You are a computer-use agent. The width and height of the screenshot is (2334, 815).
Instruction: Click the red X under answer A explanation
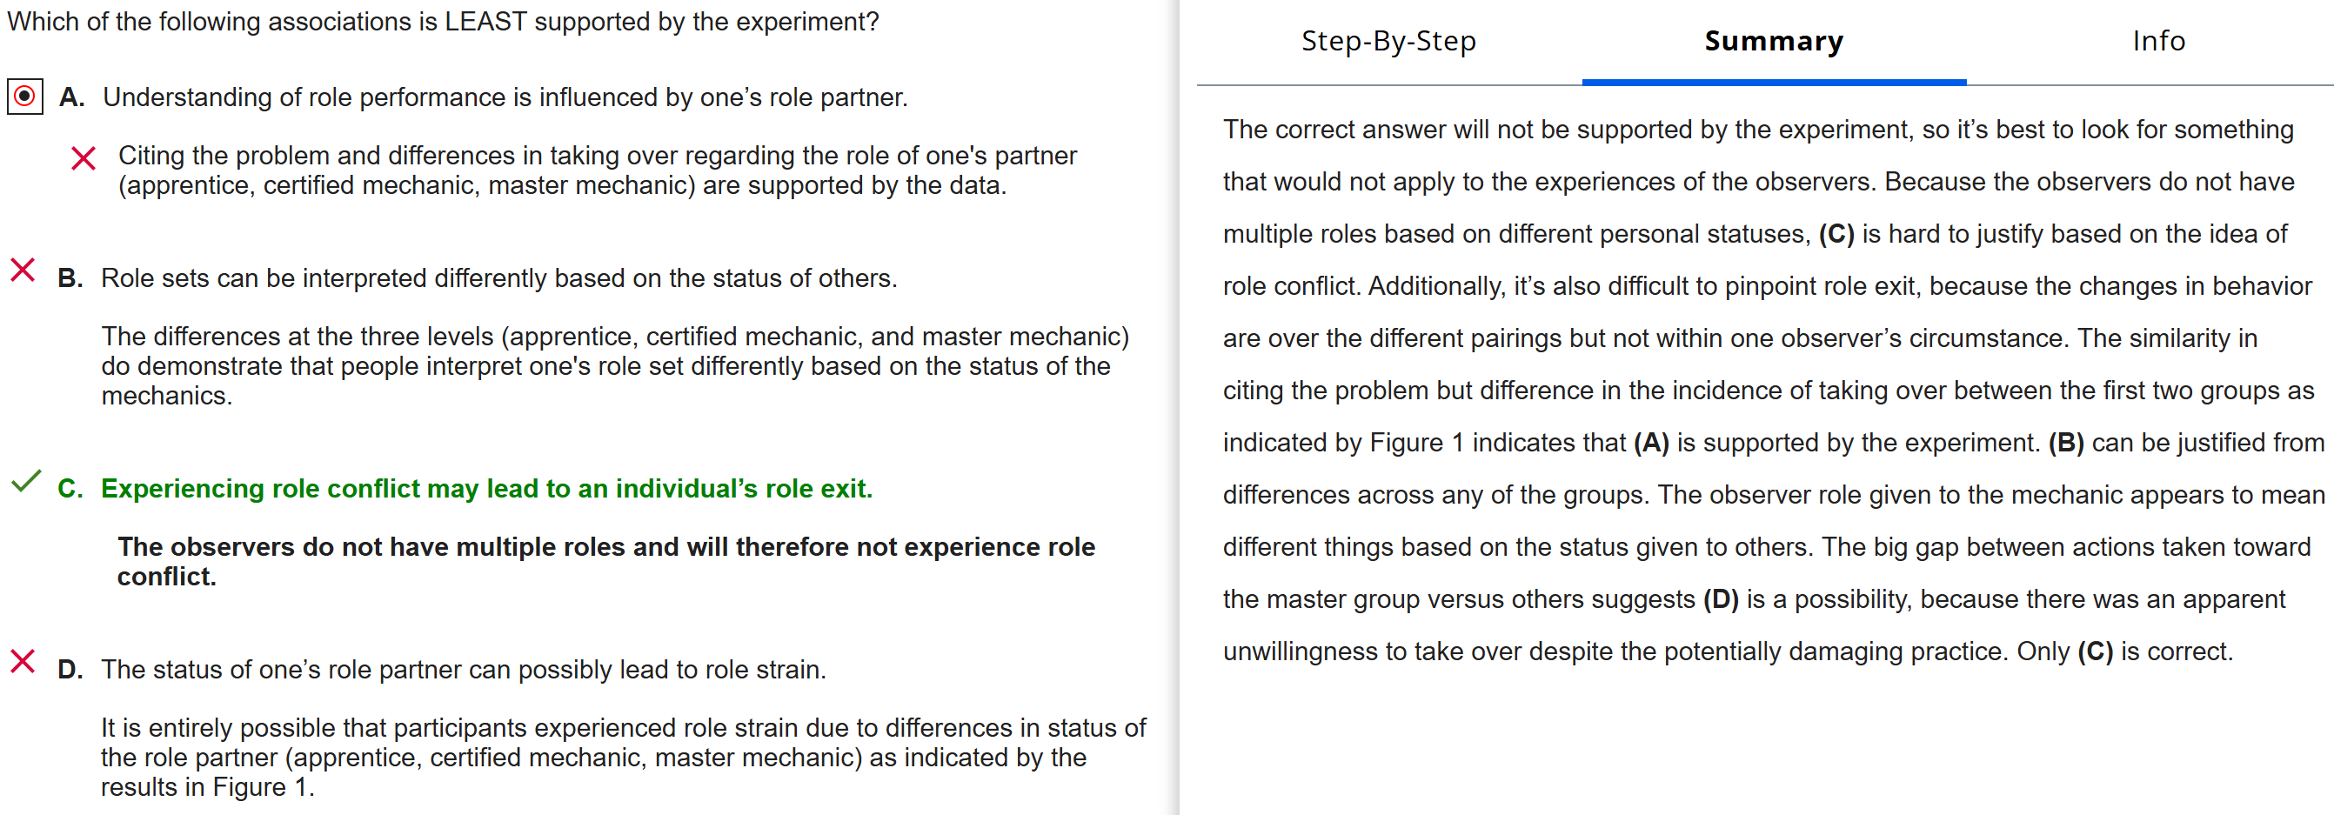84,159
